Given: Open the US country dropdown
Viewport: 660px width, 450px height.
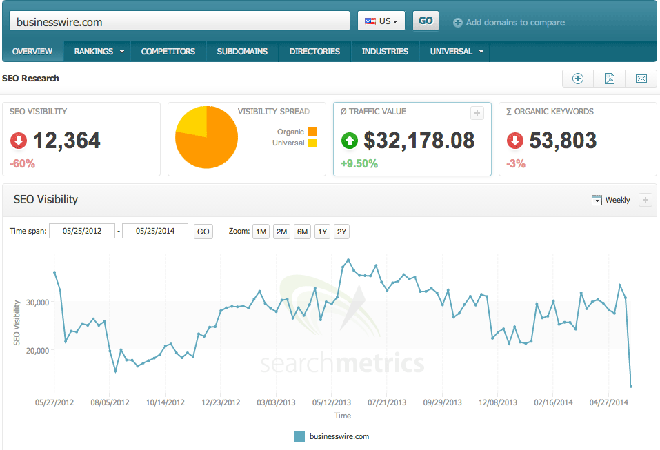Looking at the screenshot, I should [x=381, y=21].
